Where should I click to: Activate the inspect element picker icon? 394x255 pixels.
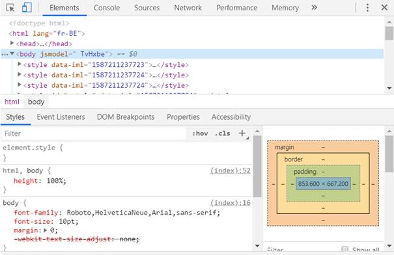click(10, 8)
